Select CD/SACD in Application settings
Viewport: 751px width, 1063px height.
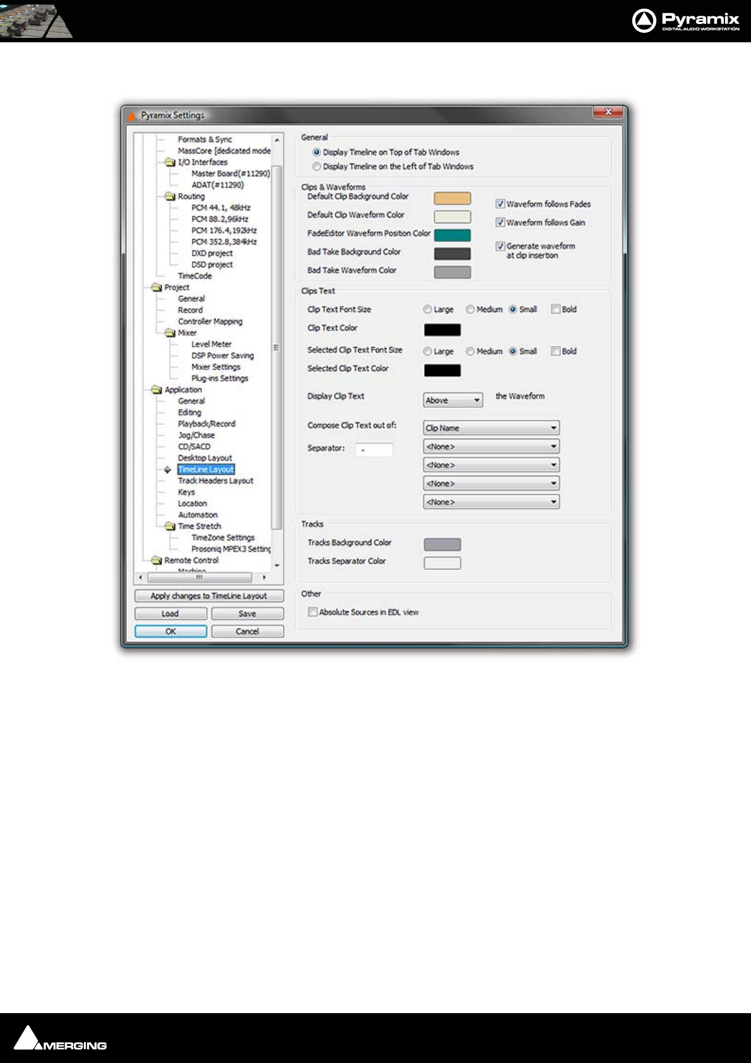(x=194, y=446)
